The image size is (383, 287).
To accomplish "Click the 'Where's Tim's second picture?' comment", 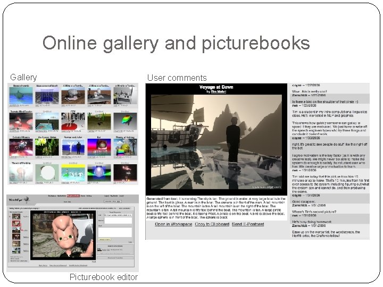I will [314, 212].
